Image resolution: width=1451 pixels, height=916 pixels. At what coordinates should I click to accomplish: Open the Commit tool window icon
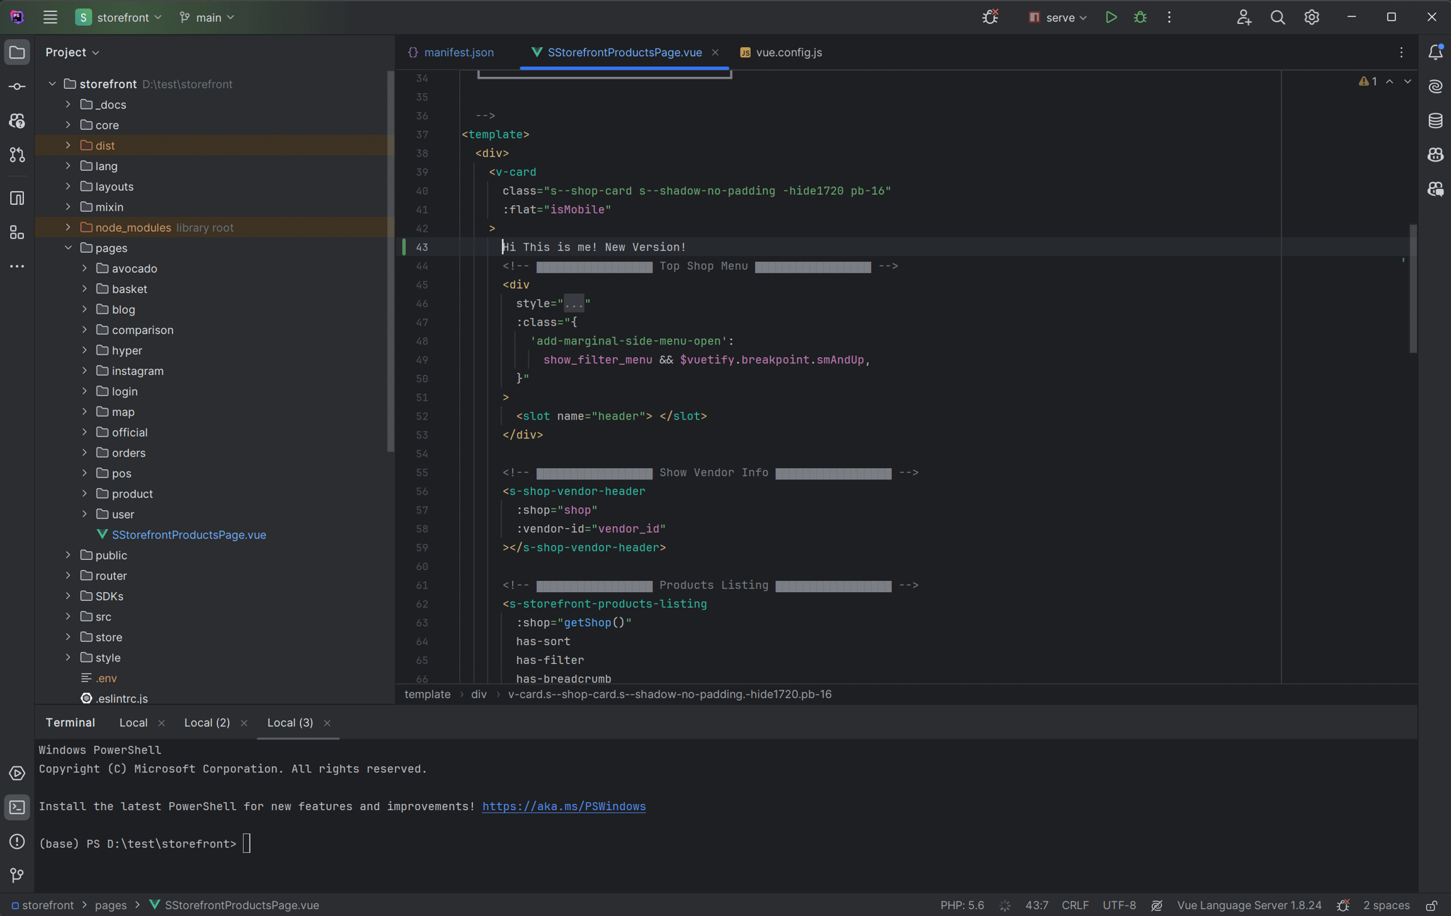click(x=17, y=86)
